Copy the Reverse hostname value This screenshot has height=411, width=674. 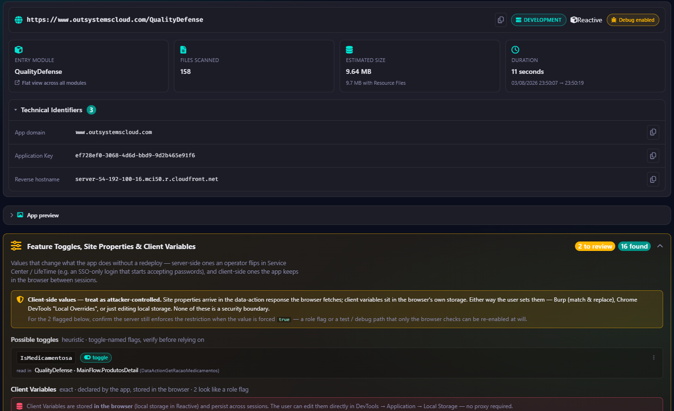coord(653,179)
